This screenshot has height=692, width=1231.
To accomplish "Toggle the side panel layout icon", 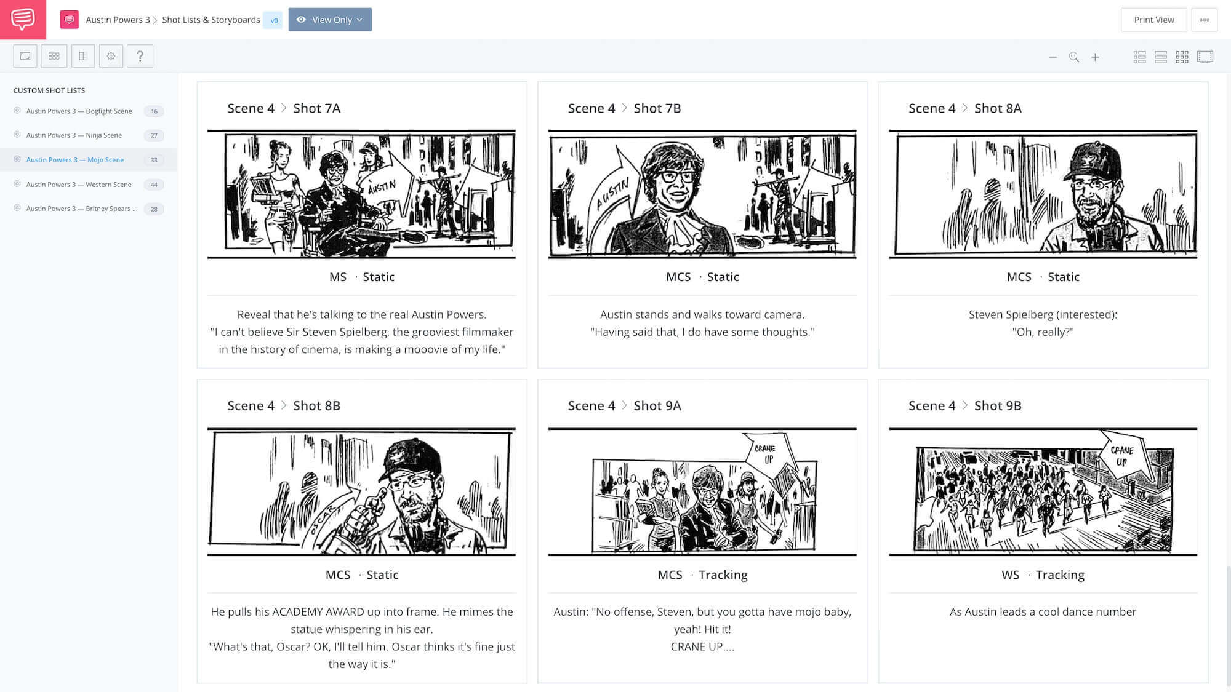I will click(82, 56).
